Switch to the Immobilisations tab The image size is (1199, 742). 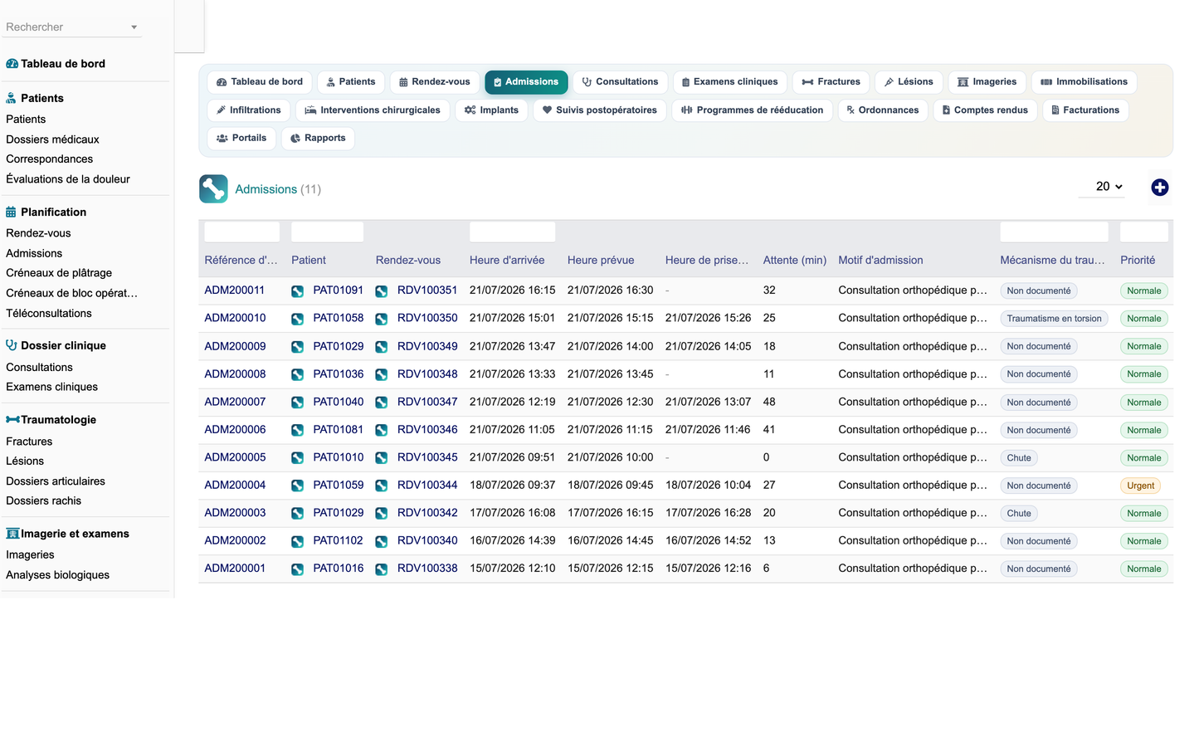pyautogui.click(x=1084, y=82)
